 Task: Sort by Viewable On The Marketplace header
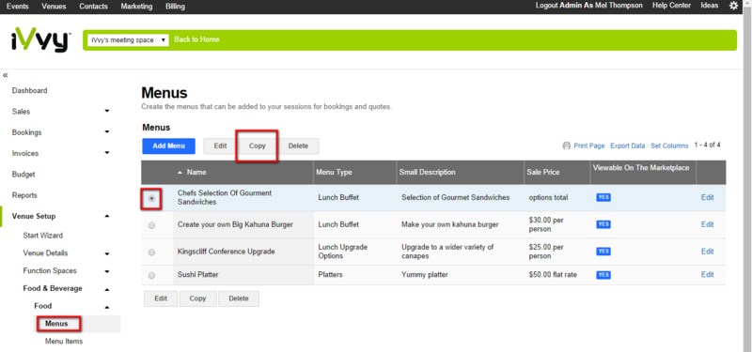coord(641,168)
